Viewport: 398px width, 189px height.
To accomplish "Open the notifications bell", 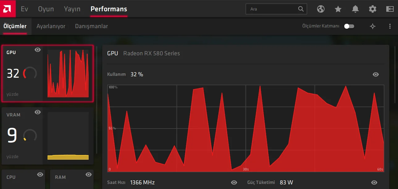I will point(355,9).
